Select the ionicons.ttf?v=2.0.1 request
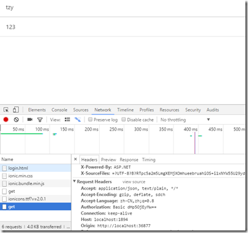This screenshot has height=233, width=248. pos(36,199)
